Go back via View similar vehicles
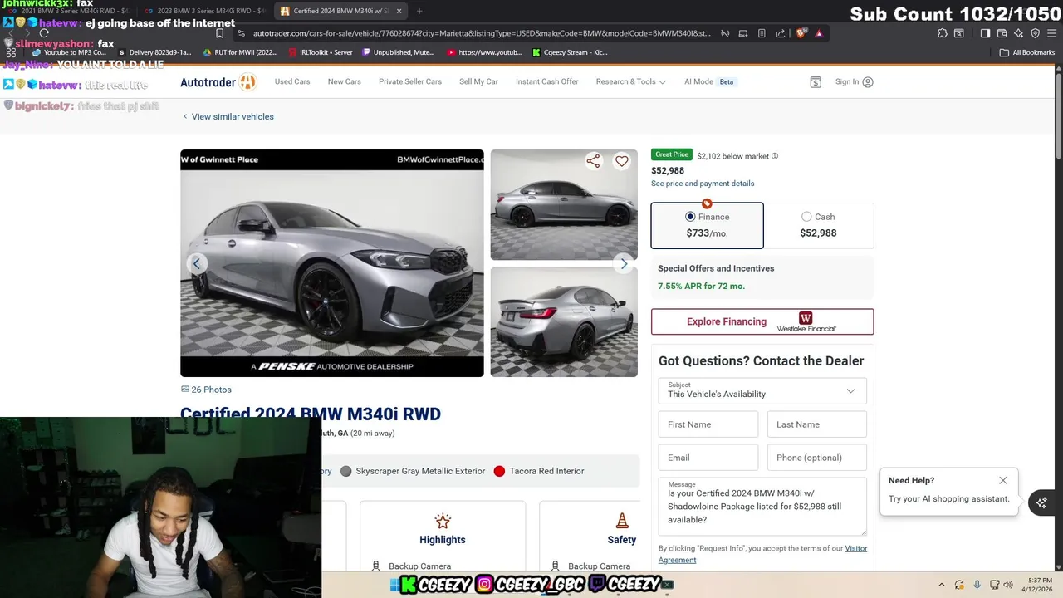 [228, 116]
